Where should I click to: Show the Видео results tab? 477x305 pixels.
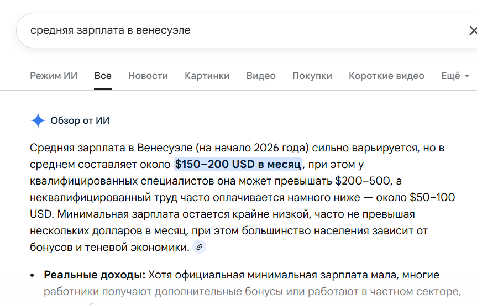[x=261, y=76]
